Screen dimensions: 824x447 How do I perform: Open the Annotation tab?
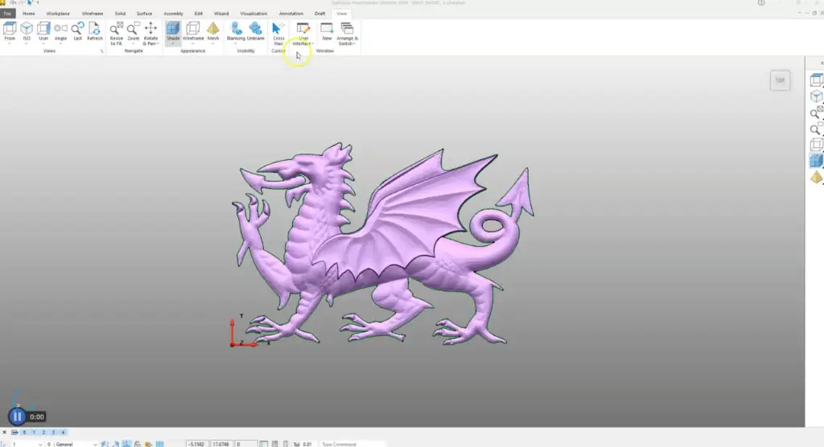pyautogui.click(x=290, y=14)
